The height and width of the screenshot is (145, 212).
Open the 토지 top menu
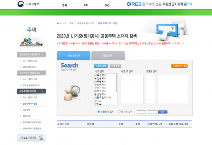click(86, 5)
